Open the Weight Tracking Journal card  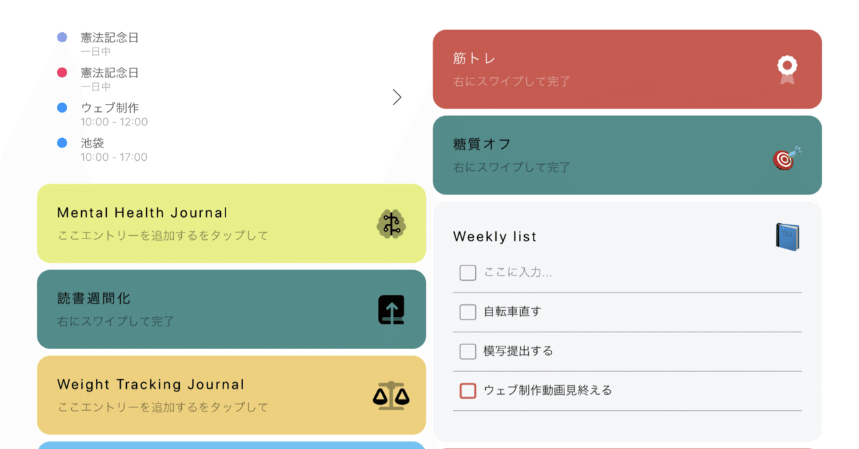pyautogui.click(x=201, y=395)
